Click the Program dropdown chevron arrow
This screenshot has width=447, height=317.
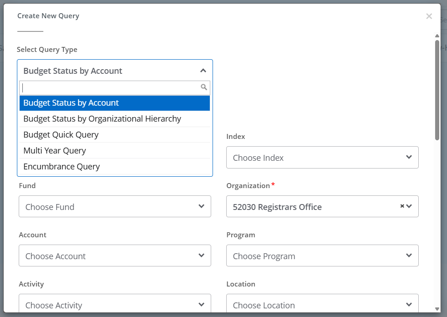coord(409,256)
